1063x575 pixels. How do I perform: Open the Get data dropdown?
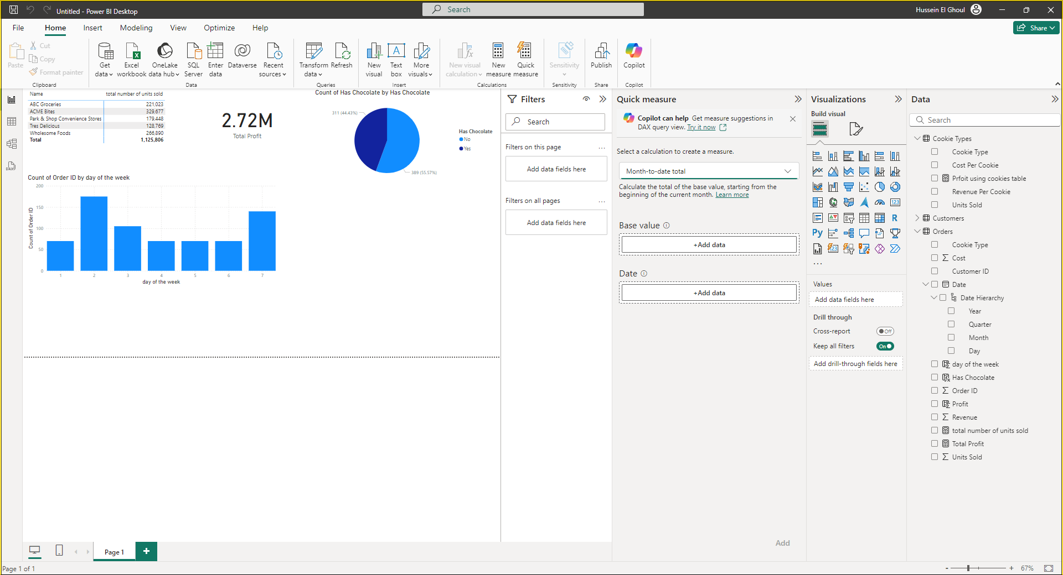[104, 60]
